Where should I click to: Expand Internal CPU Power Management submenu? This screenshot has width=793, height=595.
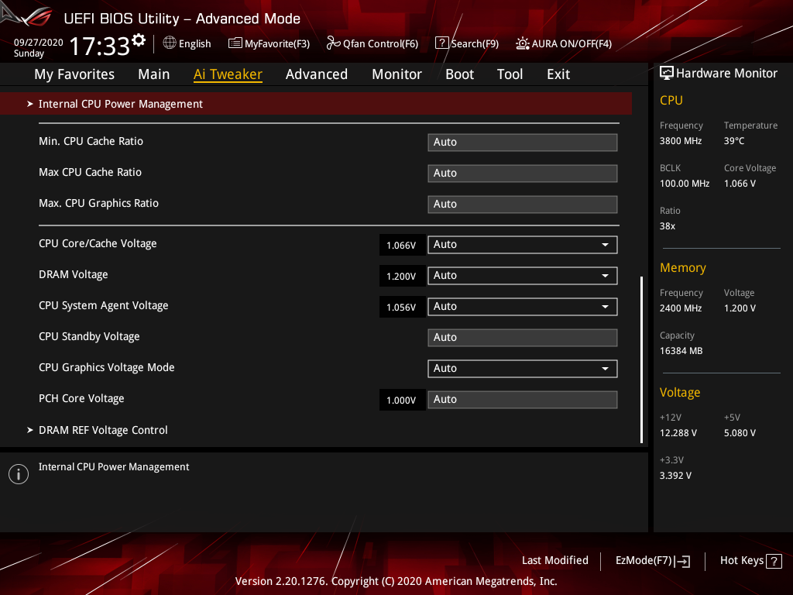tap(316, 104)
